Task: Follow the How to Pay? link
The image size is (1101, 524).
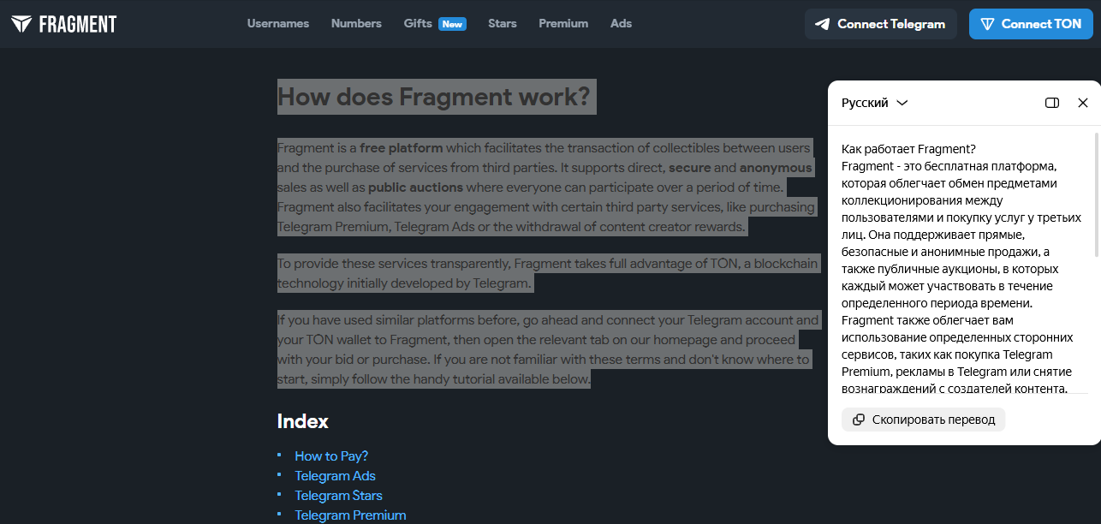Action: (x=331, y=456)
